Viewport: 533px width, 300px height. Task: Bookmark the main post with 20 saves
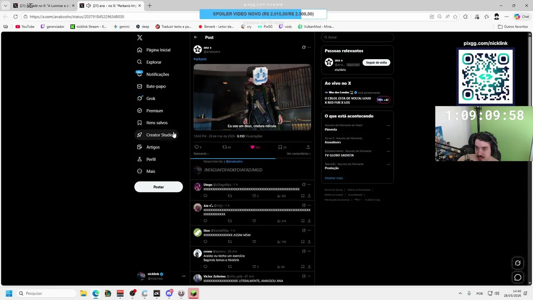coord(280,147)
